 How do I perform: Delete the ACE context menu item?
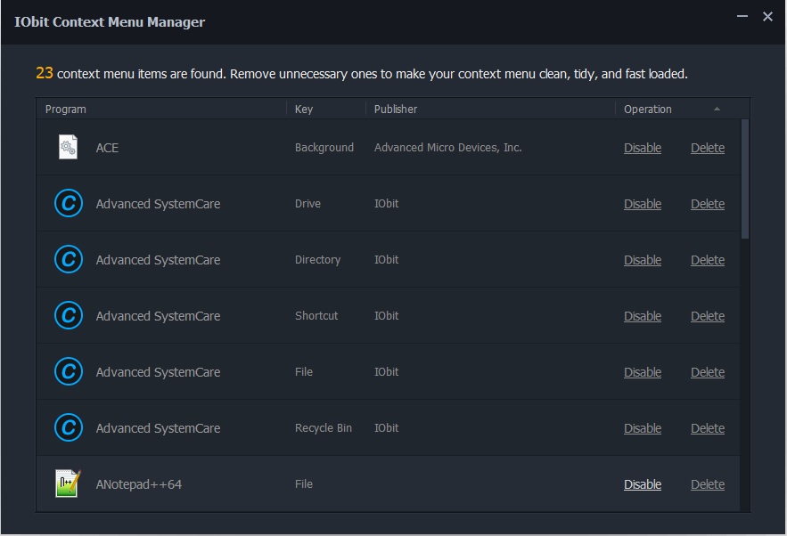(708, 148)
